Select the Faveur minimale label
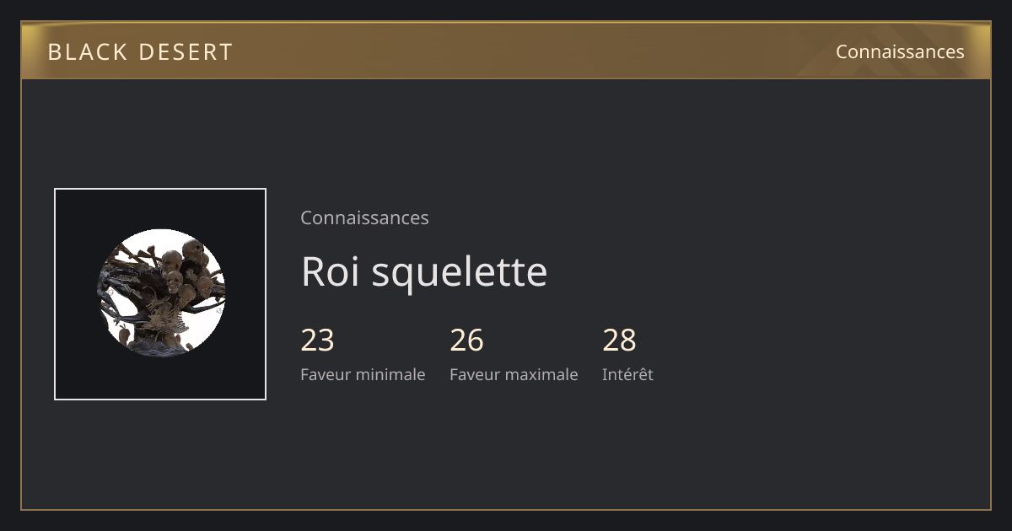The image size is (1012, 531). 363,374
